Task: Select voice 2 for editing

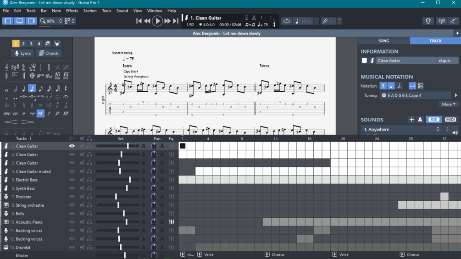Action: point(23,44)
